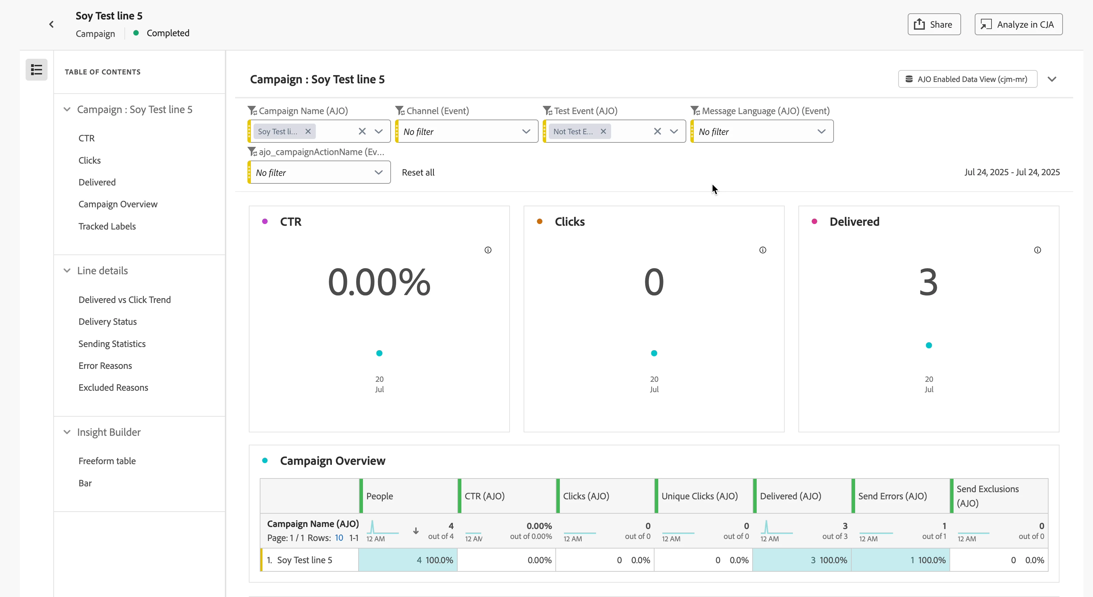1093x597 pixels.
Task: Click Analyze in CJA button
Action: 1018,24
